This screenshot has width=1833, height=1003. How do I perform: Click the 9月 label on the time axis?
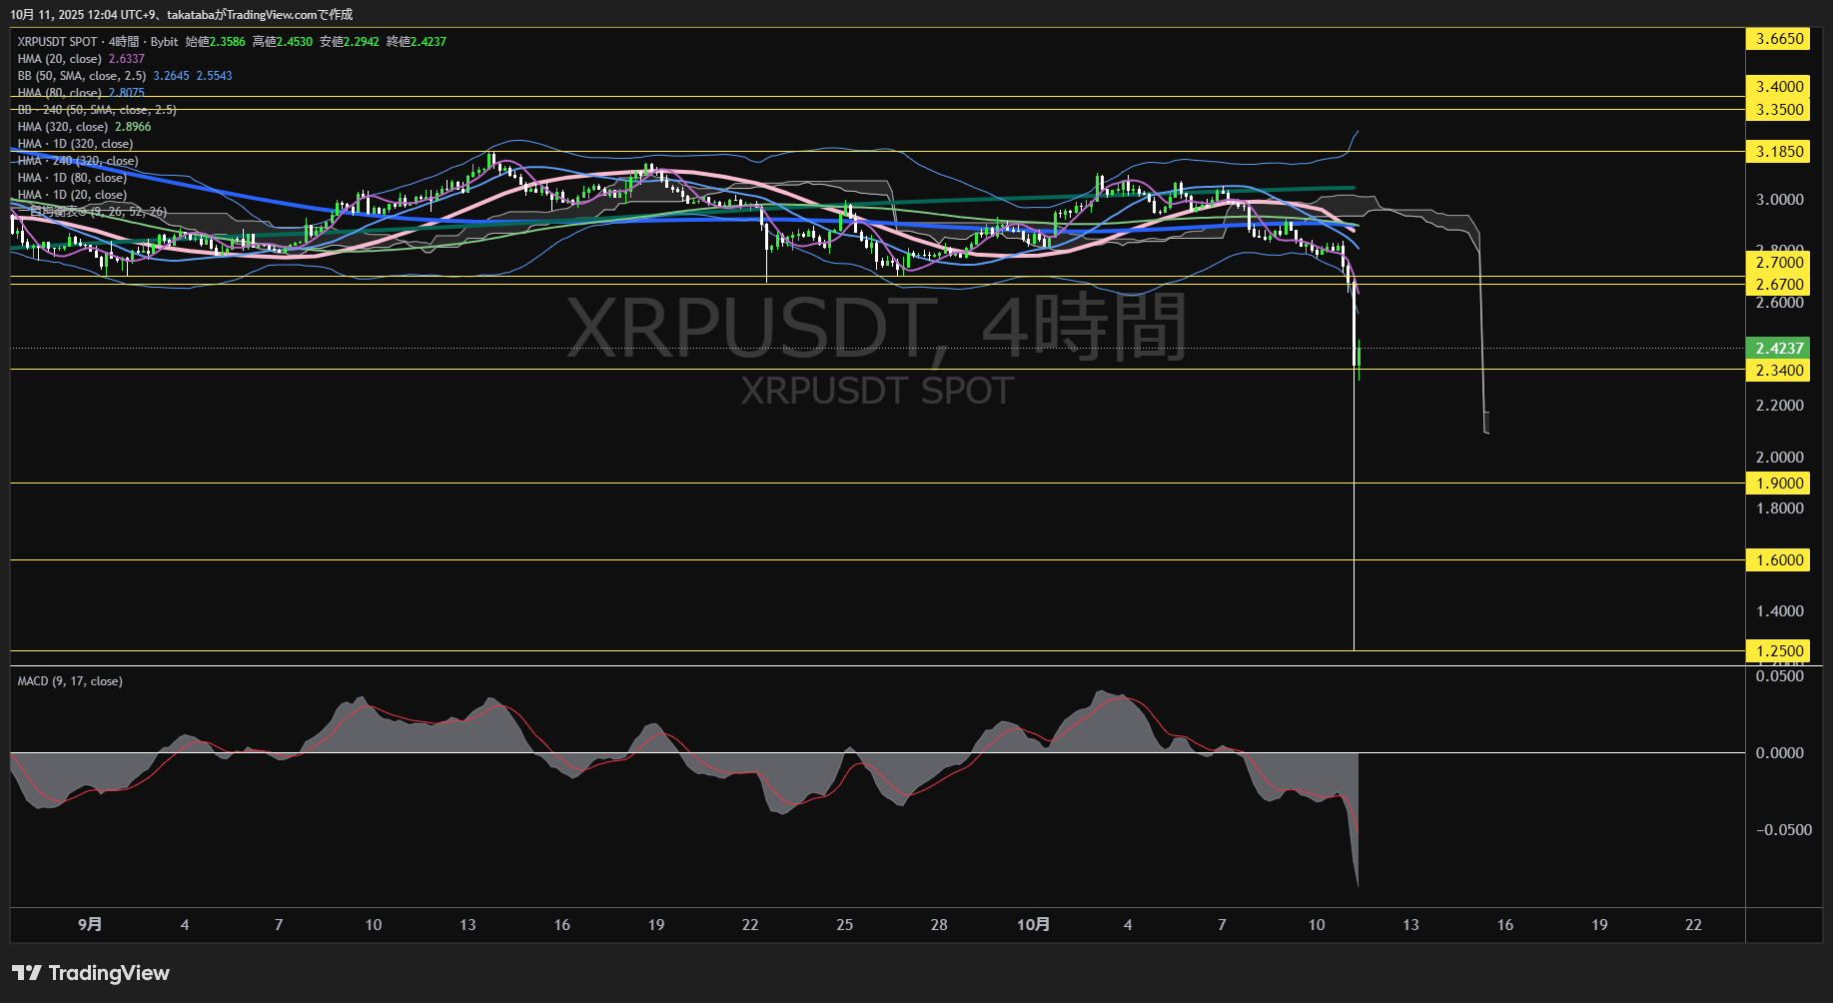pyautogui.click(x=90, y=925)
